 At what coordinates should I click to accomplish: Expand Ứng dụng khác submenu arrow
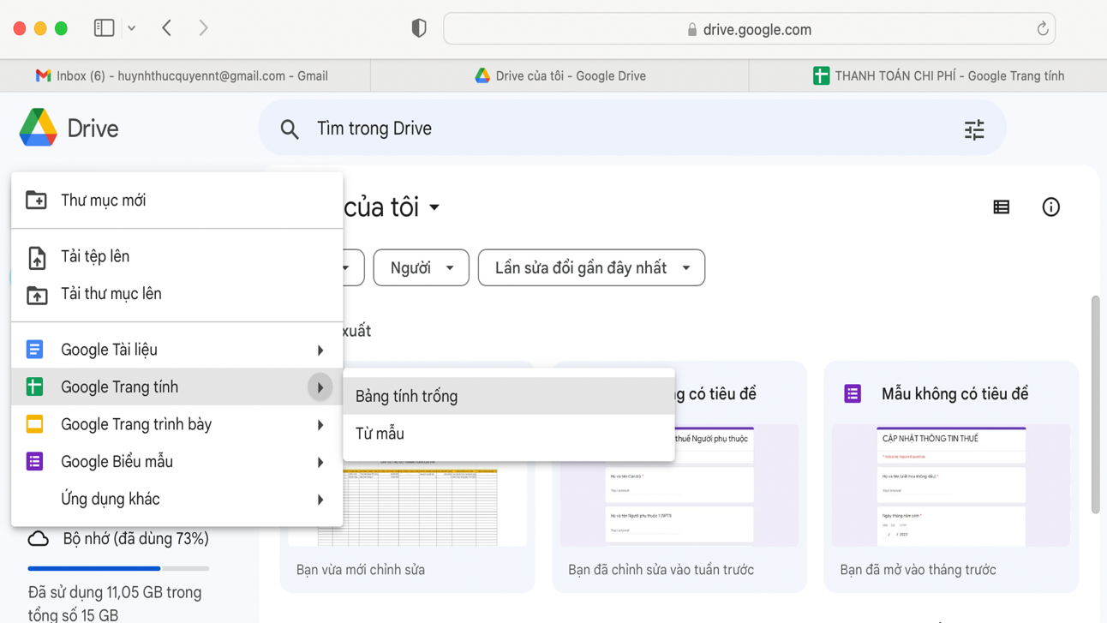(320, 500)
